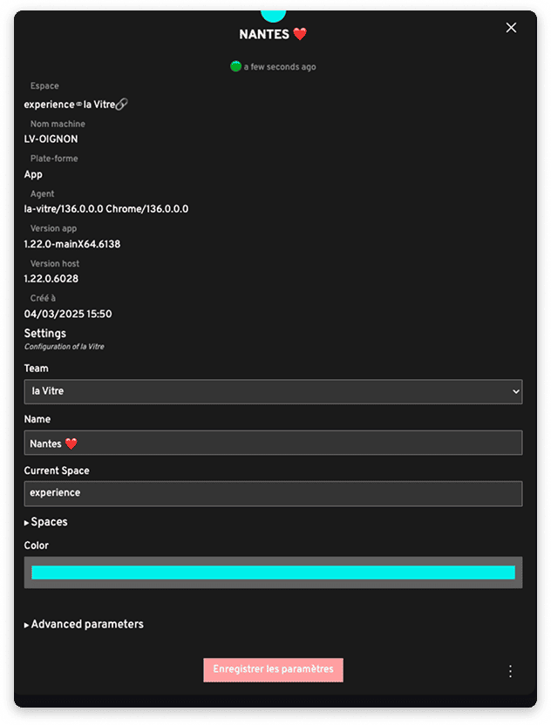Screen dimensions: 551x725
Task: Open the cyan Color picker swatch
Action: tap(273, 573)
